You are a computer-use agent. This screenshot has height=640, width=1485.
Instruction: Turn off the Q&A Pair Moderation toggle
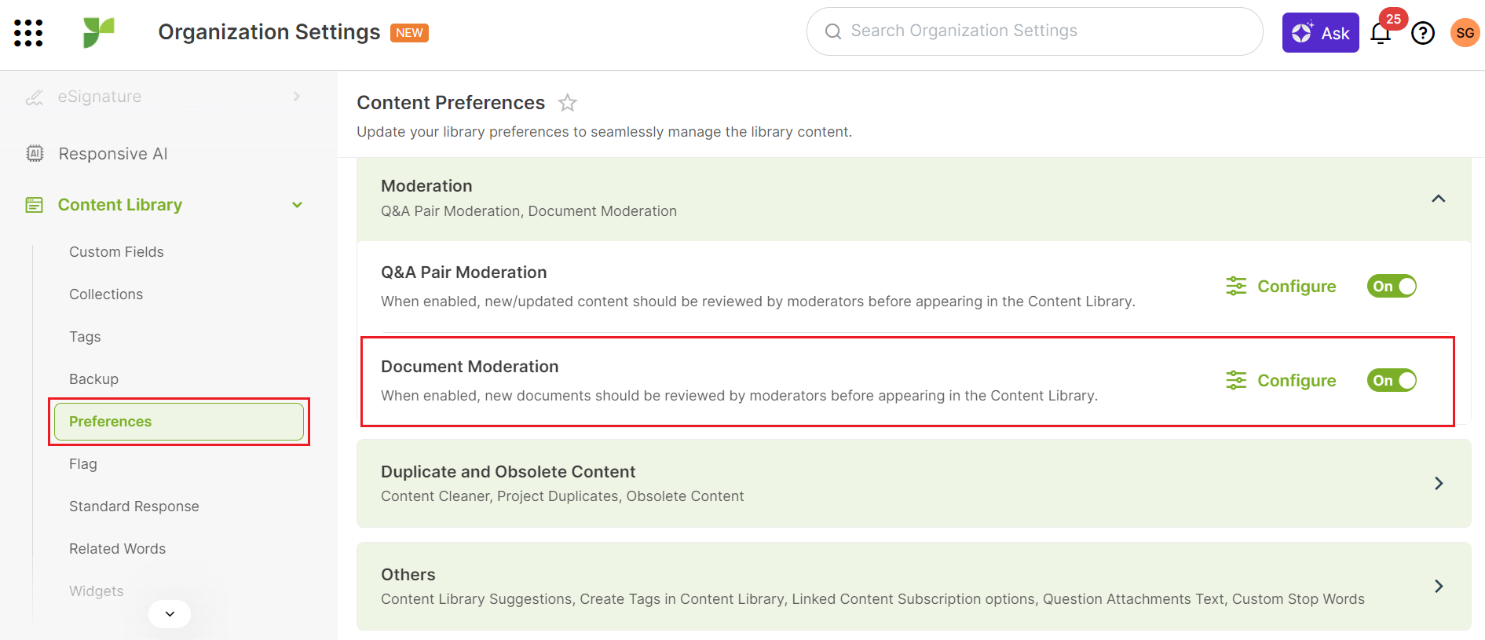(x=1392, y=286)
